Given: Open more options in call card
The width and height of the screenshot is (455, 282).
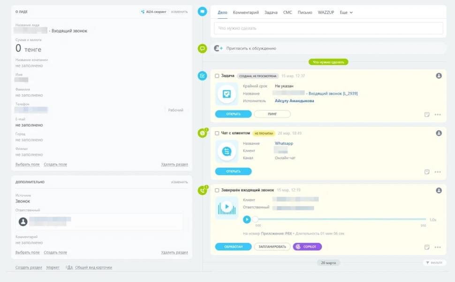Looking at the screenshot, I should [438, 247].
